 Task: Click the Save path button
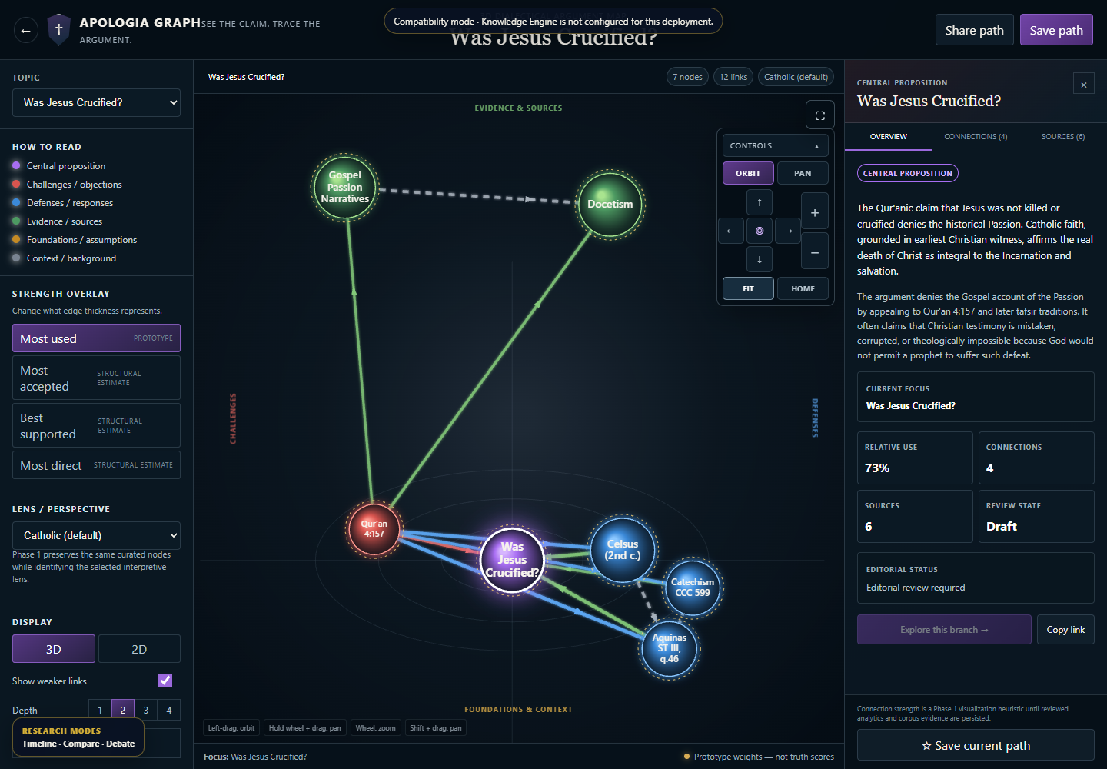click(1056, 30)
